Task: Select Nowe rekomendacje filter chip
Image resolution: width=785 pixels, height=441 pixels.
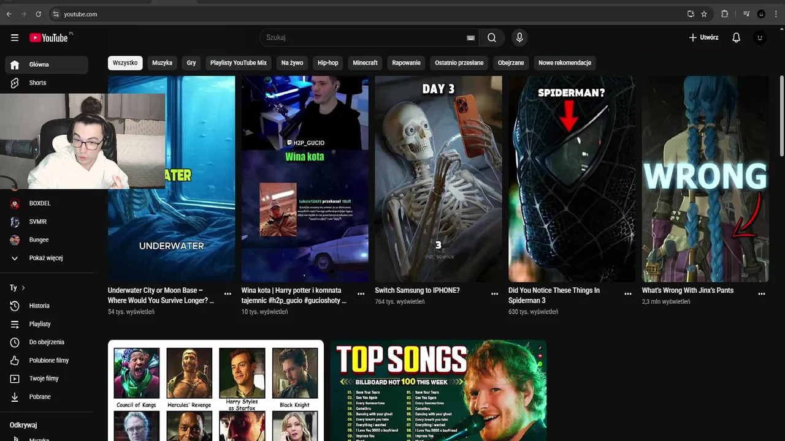Action: tap(565, 62)
